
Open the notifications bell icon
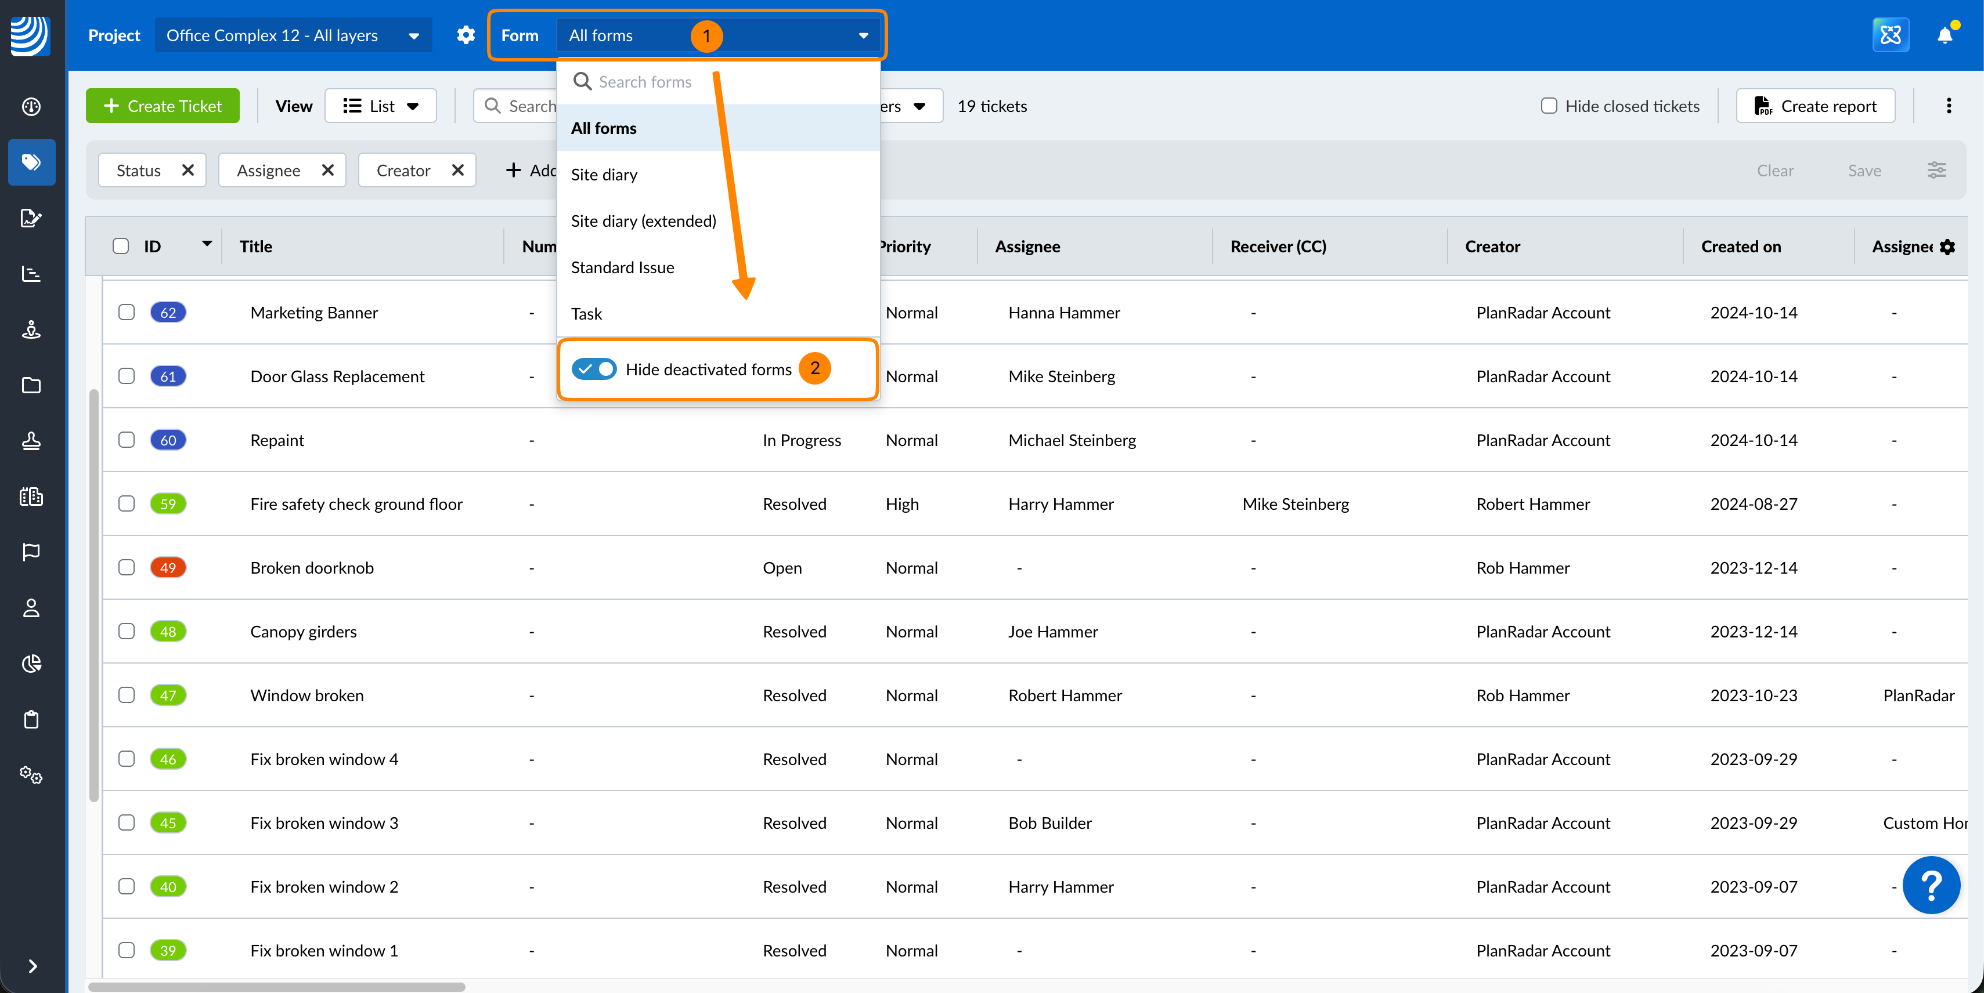point(1944,35)
